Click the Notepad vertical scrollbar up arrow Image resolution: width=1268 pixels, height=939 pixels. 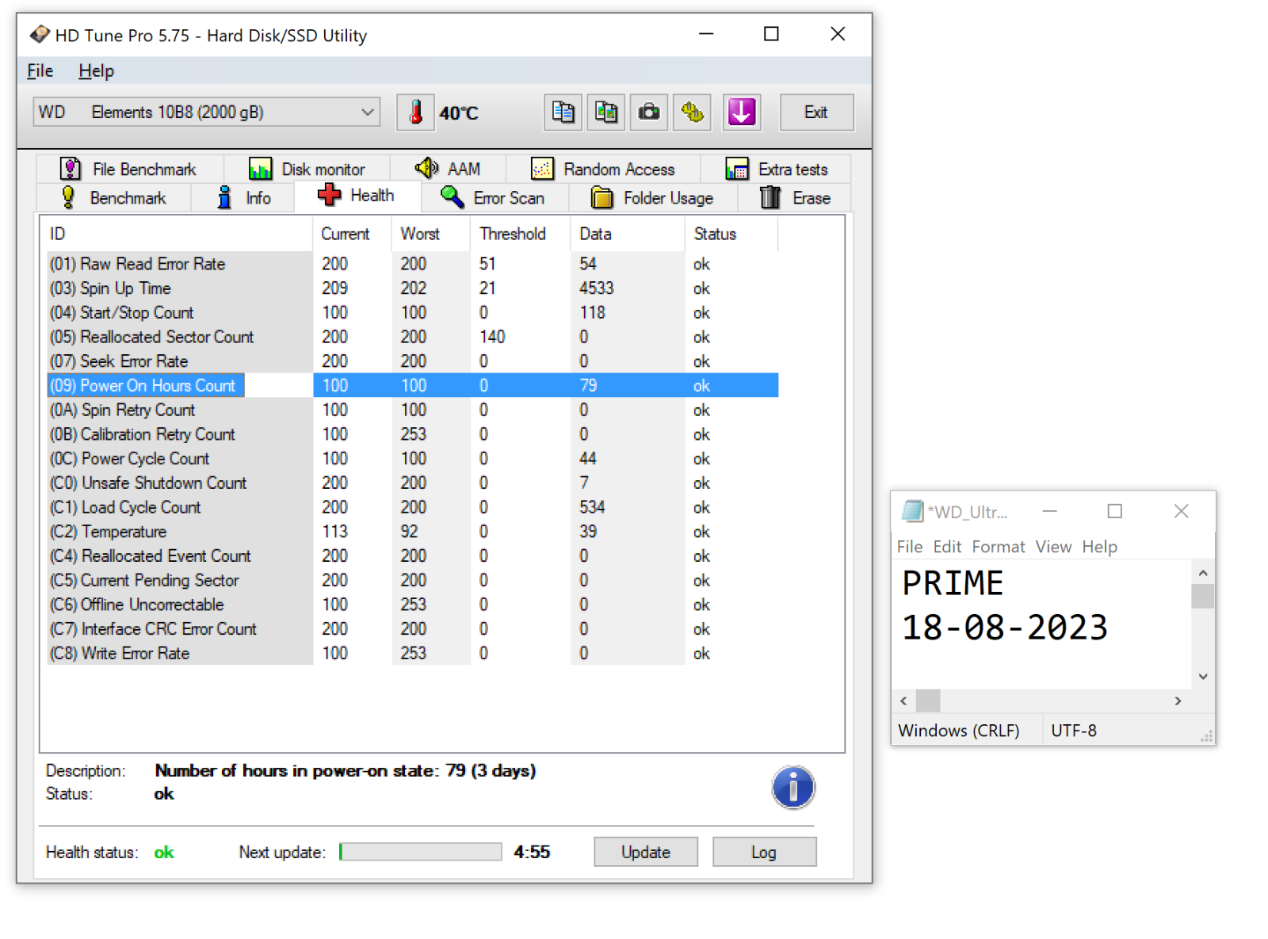pos(1203,572)
